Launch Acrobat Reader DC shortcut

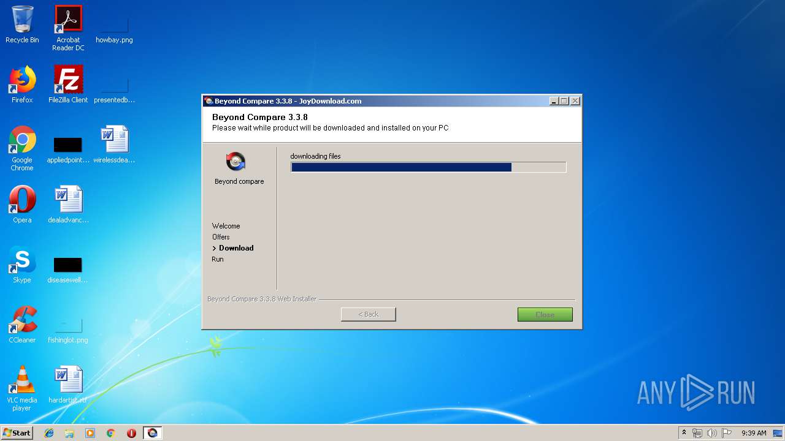coord(68,28)
